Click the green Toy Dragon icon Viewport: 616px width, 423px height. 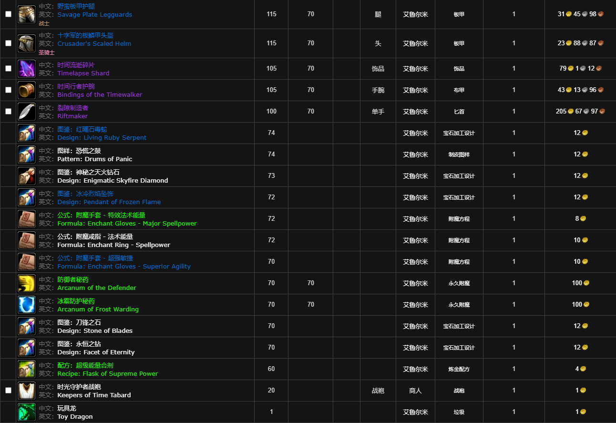(26, 412)
